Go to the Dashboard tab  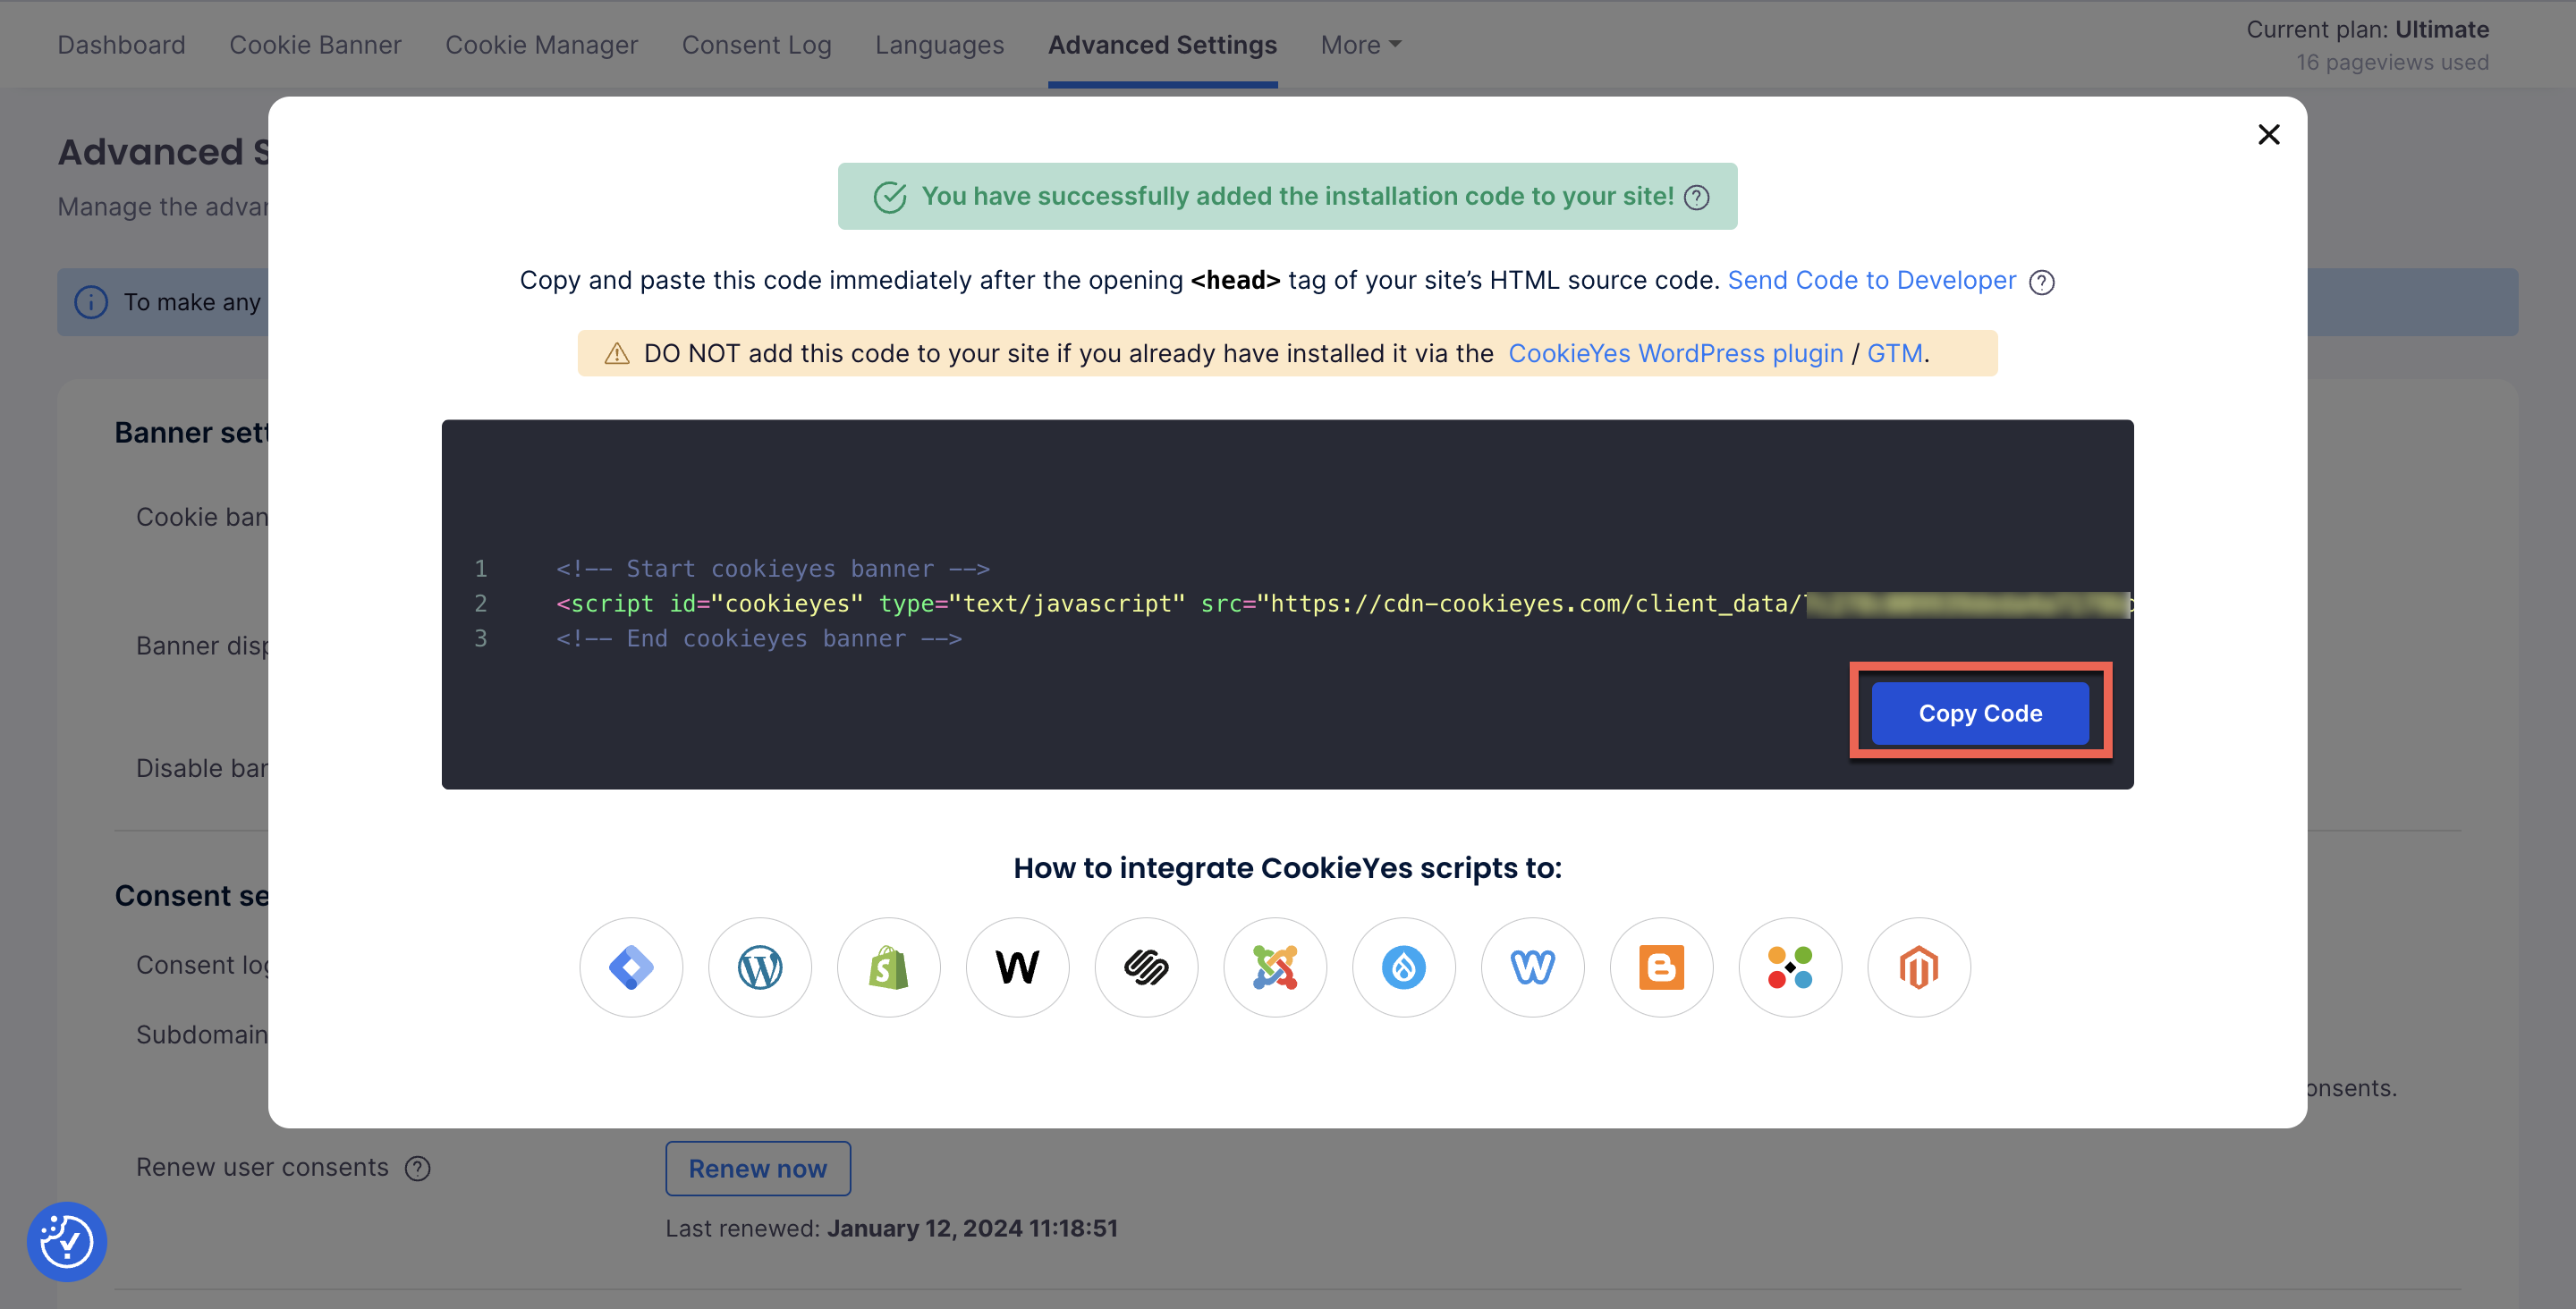[x=121, y=45]
